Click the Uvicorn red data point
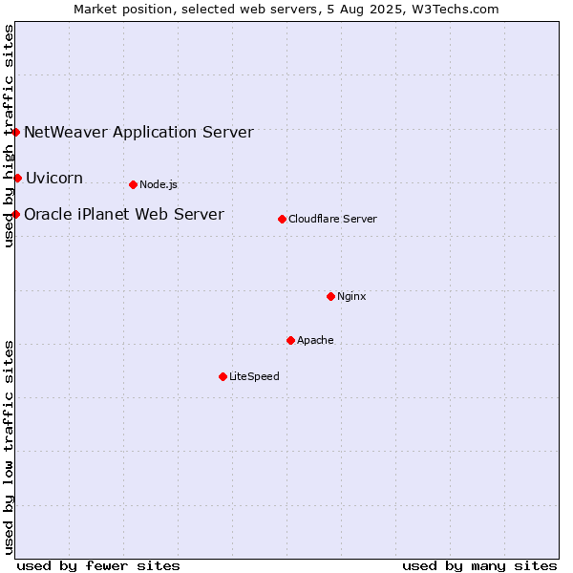Image resolution: width=573 pixels, height=573 pixels. click(x=17, y=178)
